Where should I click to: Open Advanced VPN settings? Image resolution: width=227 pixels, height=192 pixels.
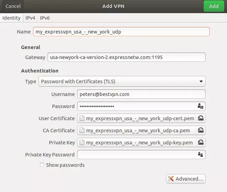tap(186, 179)
